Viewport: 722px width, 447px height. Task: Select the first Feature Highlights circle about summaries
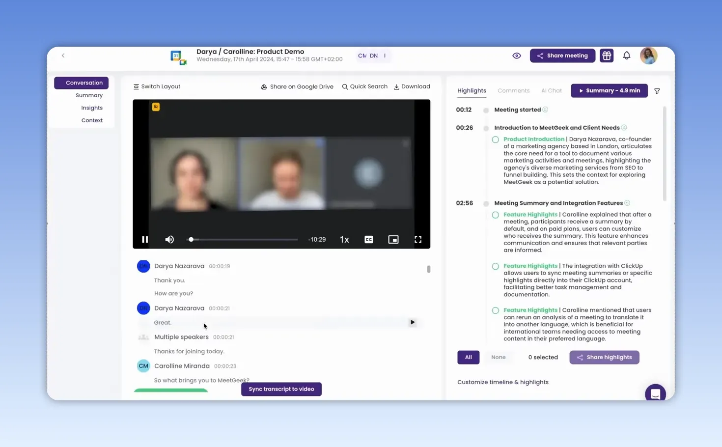[x=495, y=215]
